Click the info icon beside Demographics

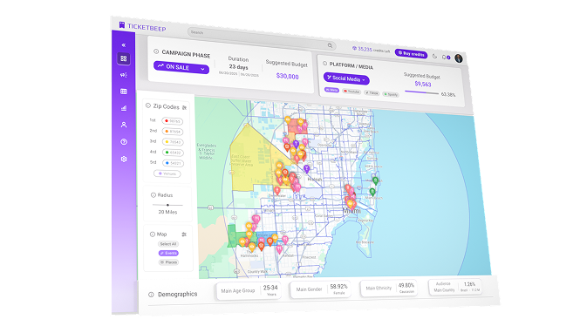tap(151, 295)
